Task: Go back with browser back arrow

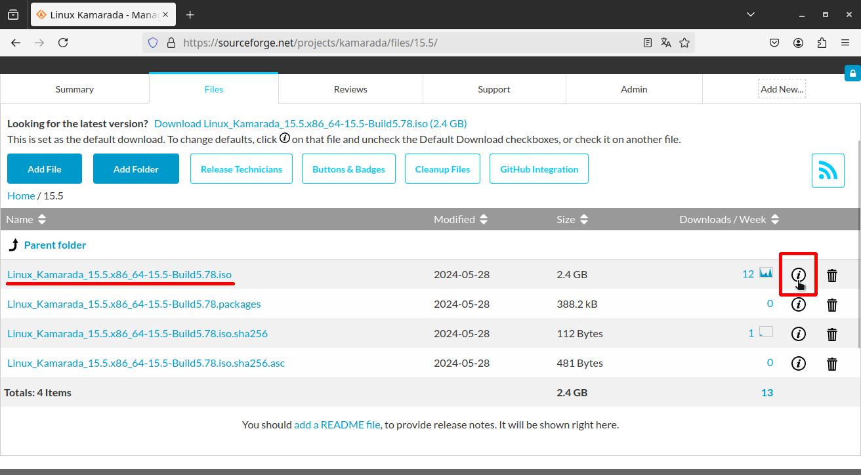Action: [x=16, y=43]
